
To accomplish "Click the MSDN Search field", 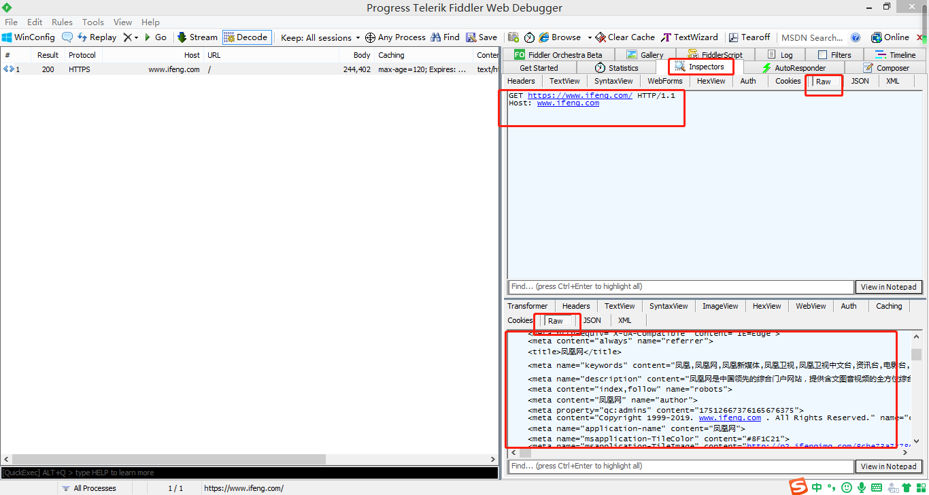I will [812, 37].
